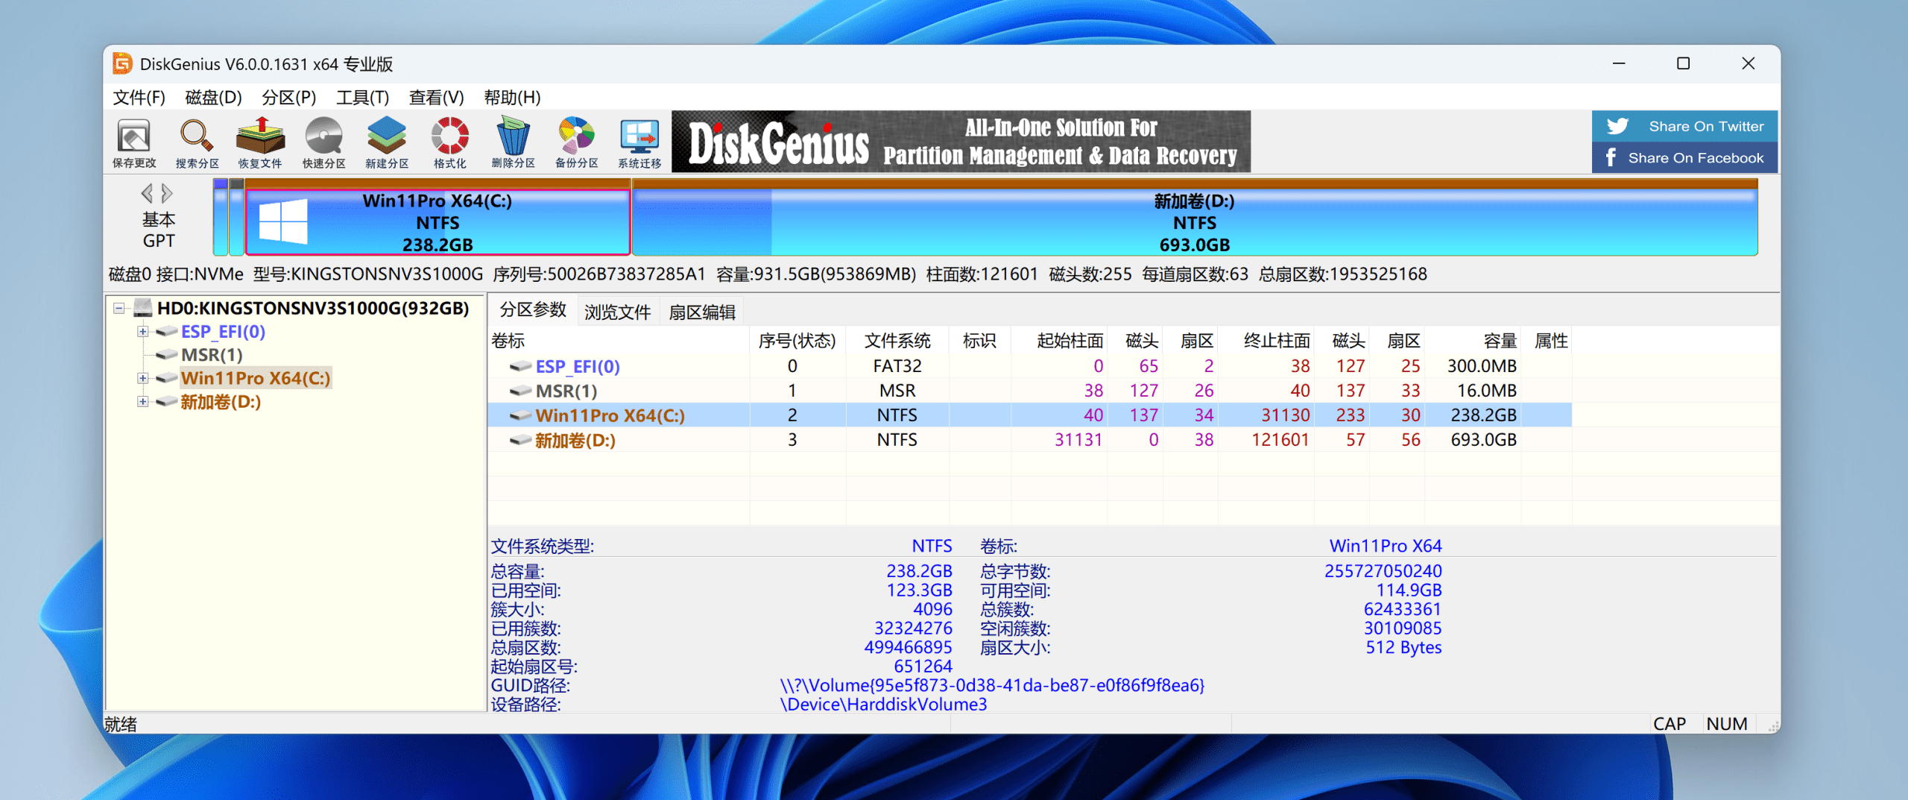The width and height of the screenshot is (1908, 800).
Task: Click the 保存更改 (Save changes) toolbar icon
Action: coord(134,142)
